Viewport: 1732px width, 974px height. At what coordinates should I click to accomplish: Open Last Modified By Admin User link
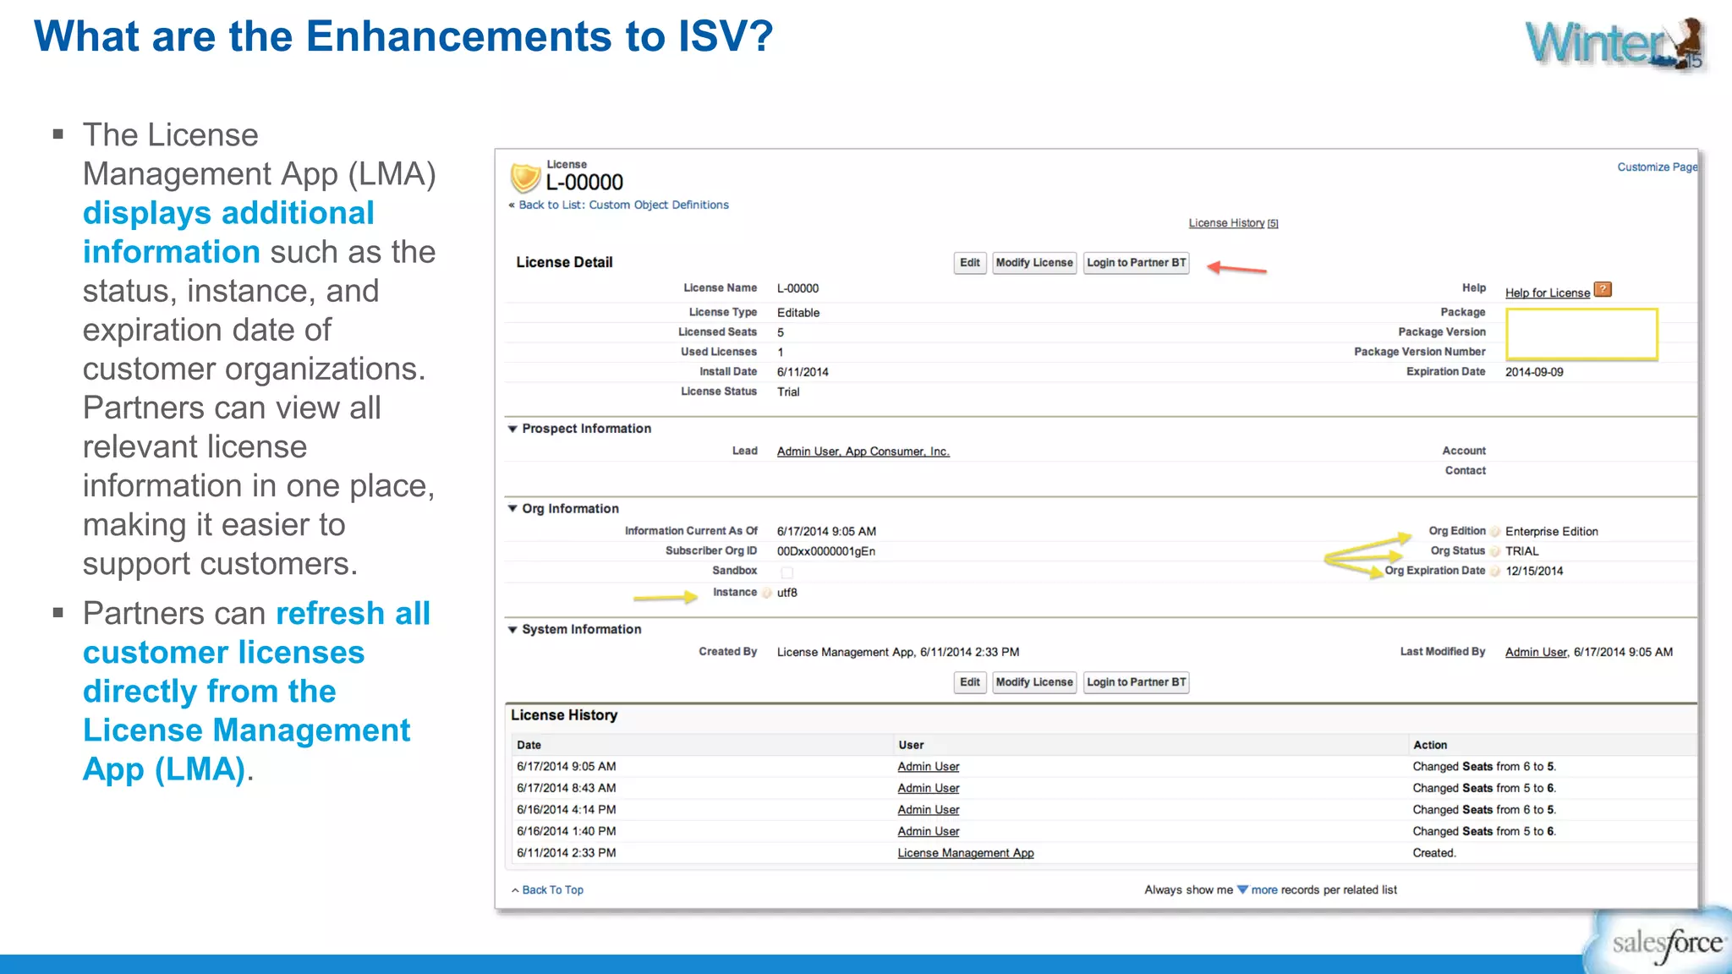tap(1536, 652)
